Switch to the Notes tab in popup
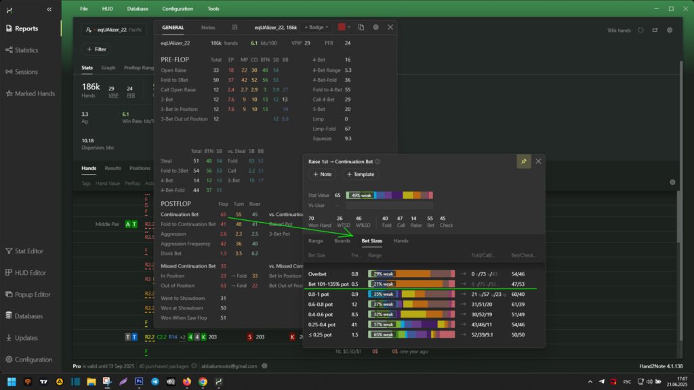The image size is (694, 390). point(208,27)
